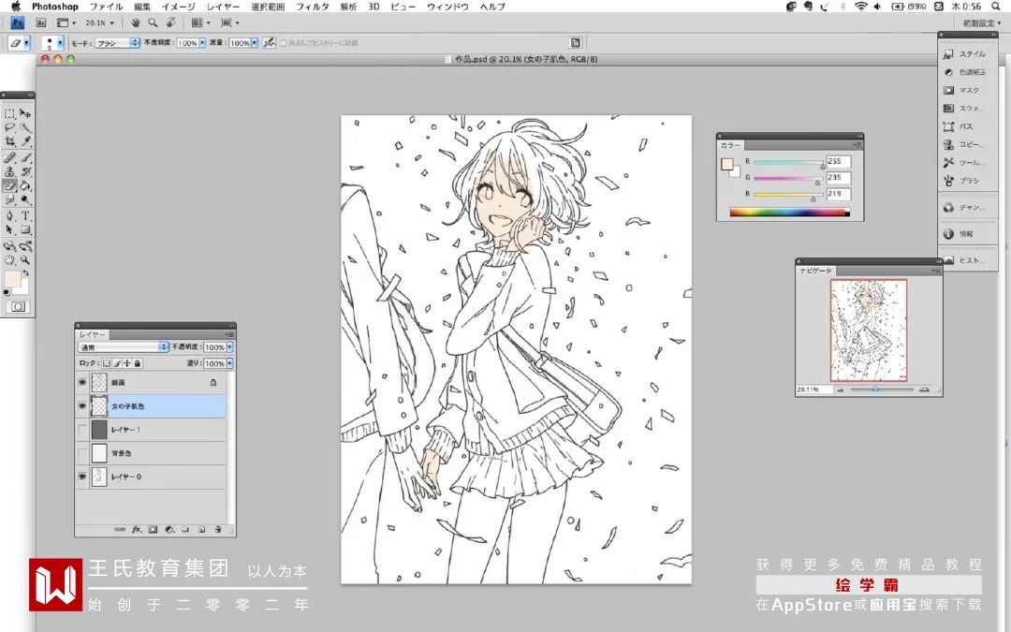Select the Eyedropper tool
This screenshot has width=1011, height=632.
point(24,140)
